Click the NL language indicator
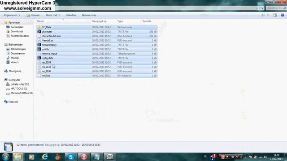Image resolution: width=287 pixels, height=161 pixels. click(x=205, y=157)
